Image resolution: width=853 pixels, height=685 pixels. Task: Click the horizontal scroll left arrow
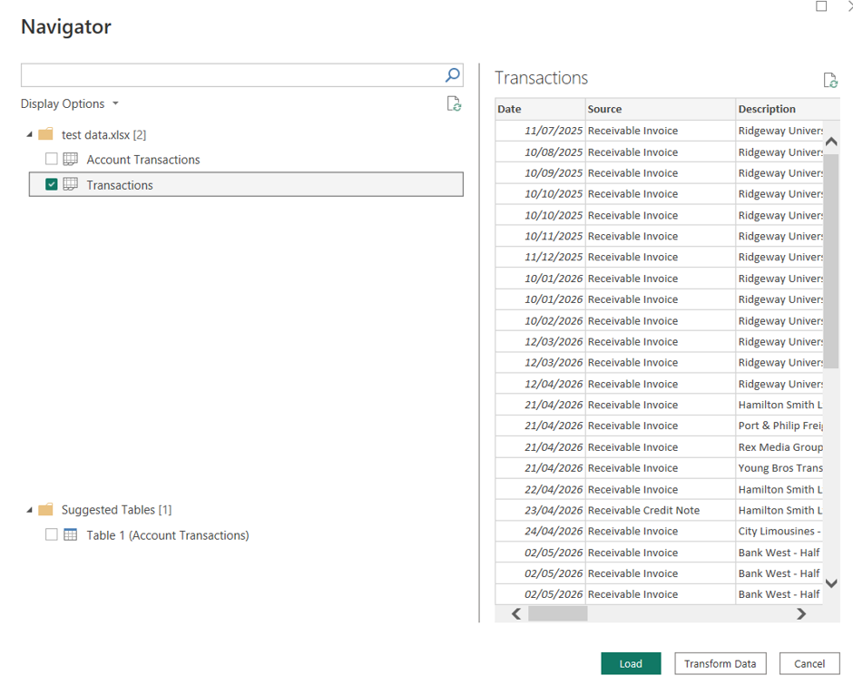516,613
